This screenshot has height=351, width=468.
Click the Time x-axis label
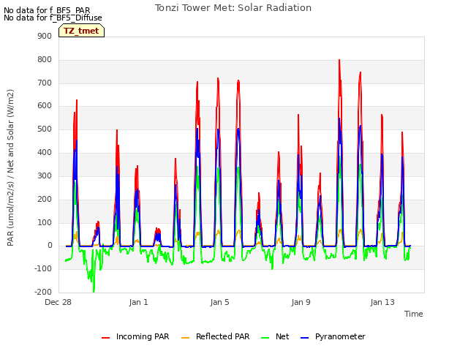tap(413, 314)
